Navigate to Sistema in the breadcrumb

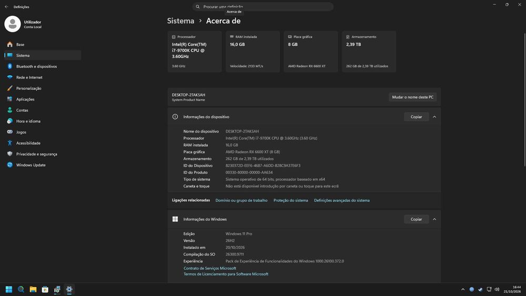tap(180, 21)
